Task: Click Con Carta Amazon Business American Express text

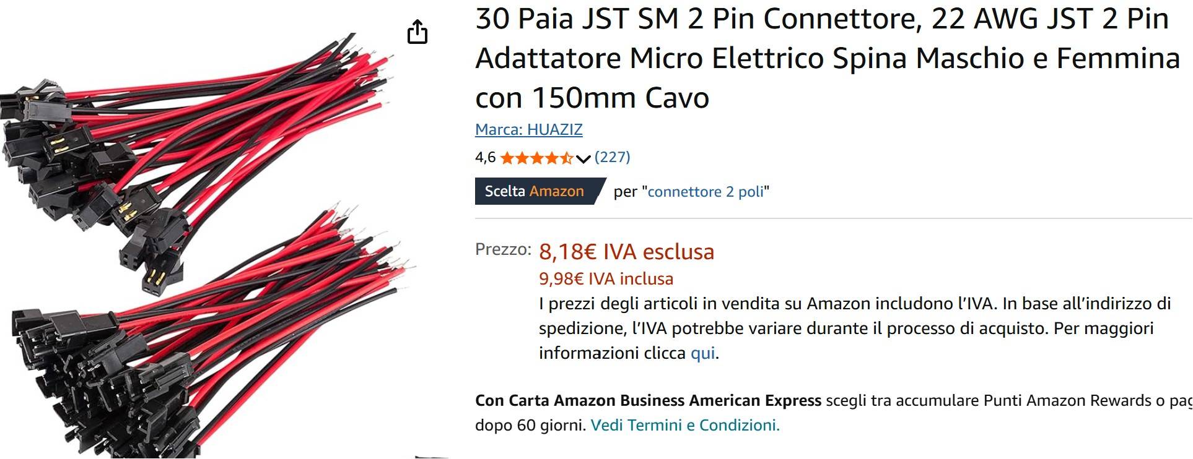Action: pos(648,401)
